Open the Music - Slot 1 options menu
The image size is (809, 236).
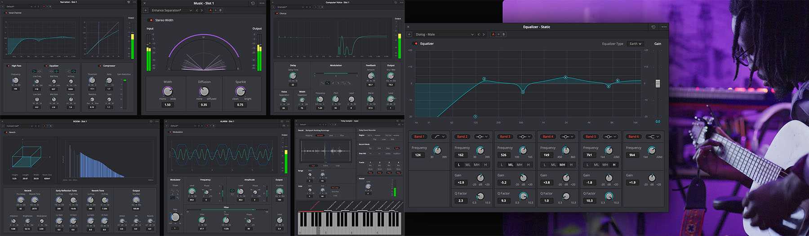[262, 4]
